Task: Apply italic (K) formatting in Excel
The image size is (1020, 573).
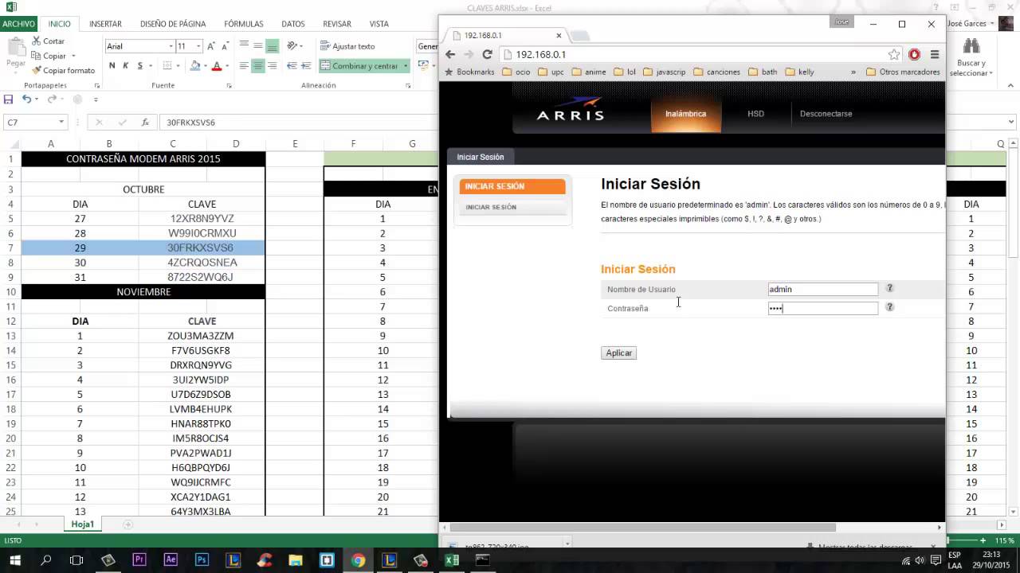Action: pos(126,66)
